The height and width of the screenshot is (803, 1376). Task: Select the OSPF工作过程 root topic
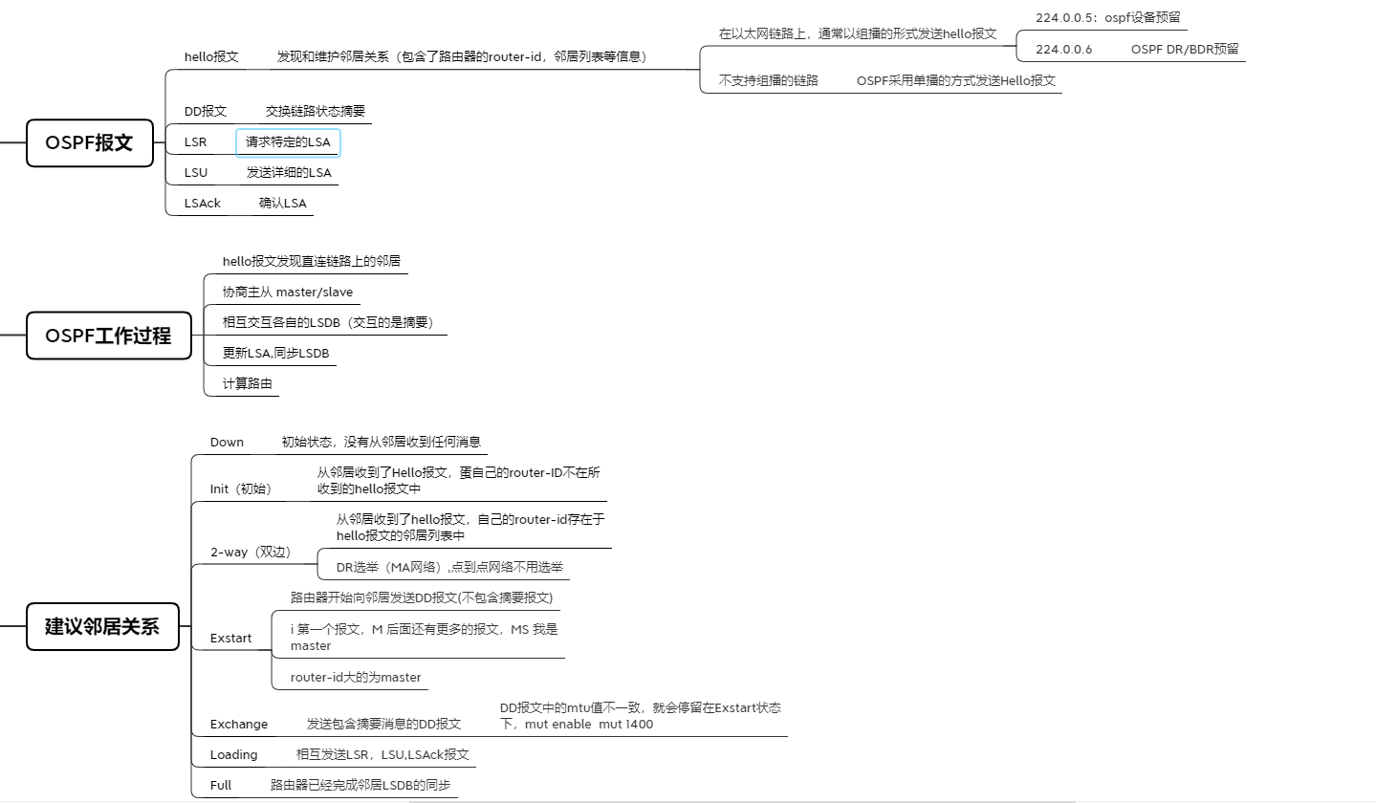108,336
